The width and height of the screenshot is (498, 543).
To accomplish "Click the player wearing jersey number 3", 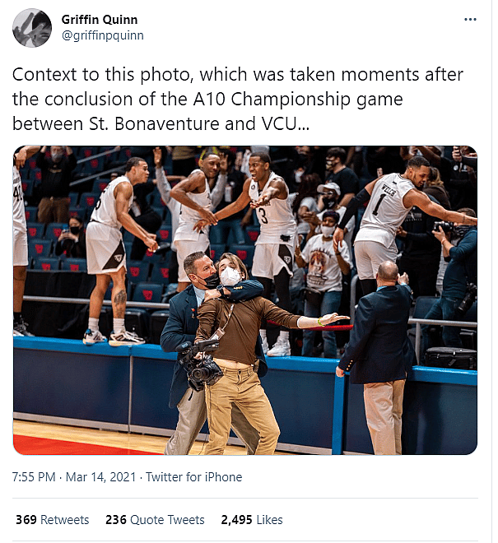I will click(x=270, y=216).
